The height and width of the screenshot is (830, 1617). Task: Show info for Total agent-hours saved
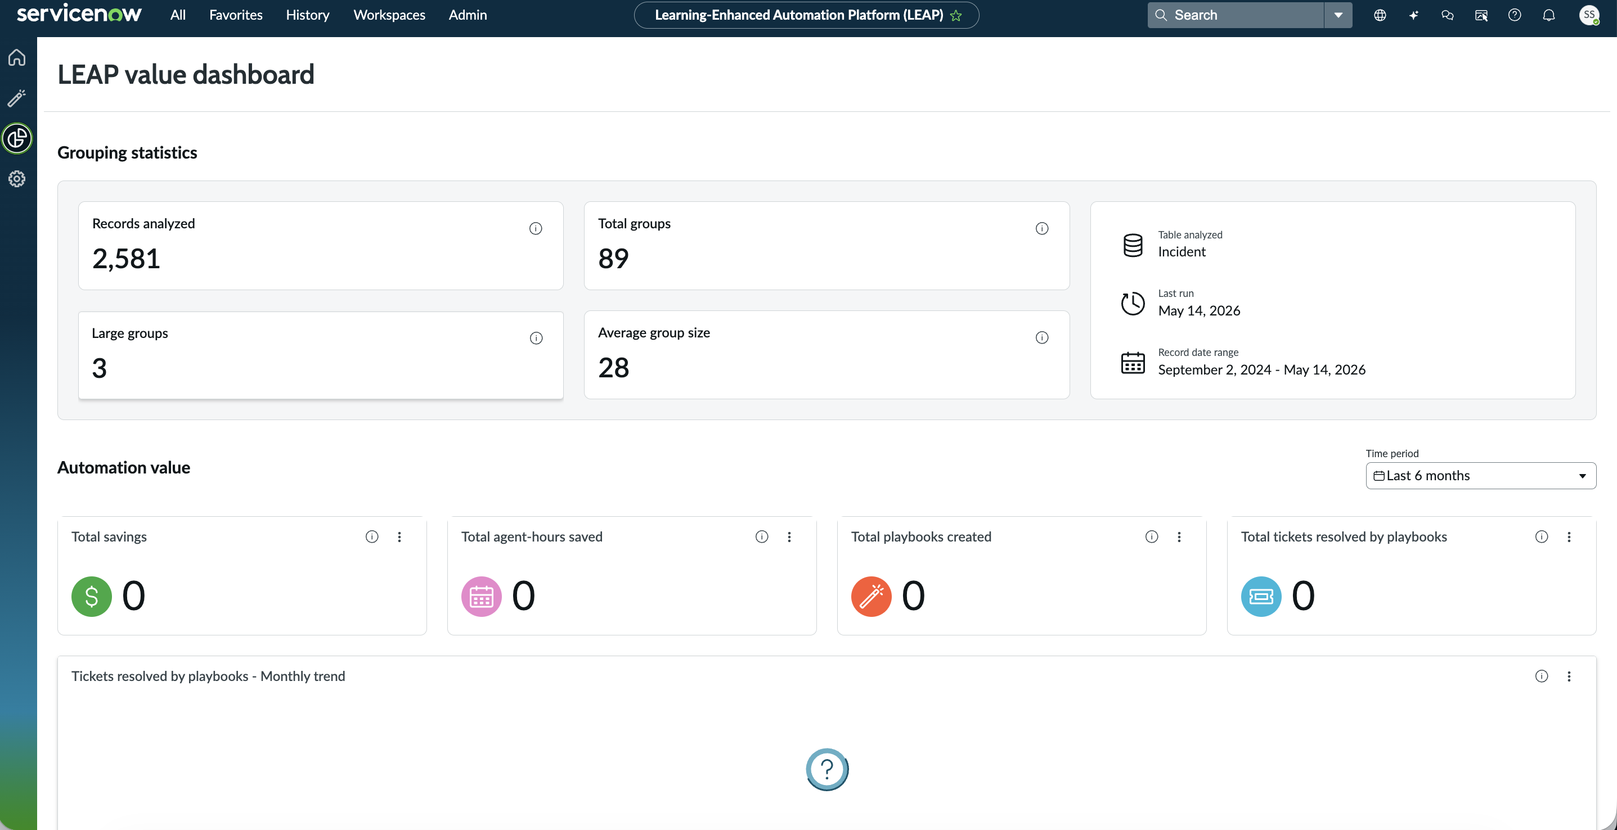click(762, 536)
